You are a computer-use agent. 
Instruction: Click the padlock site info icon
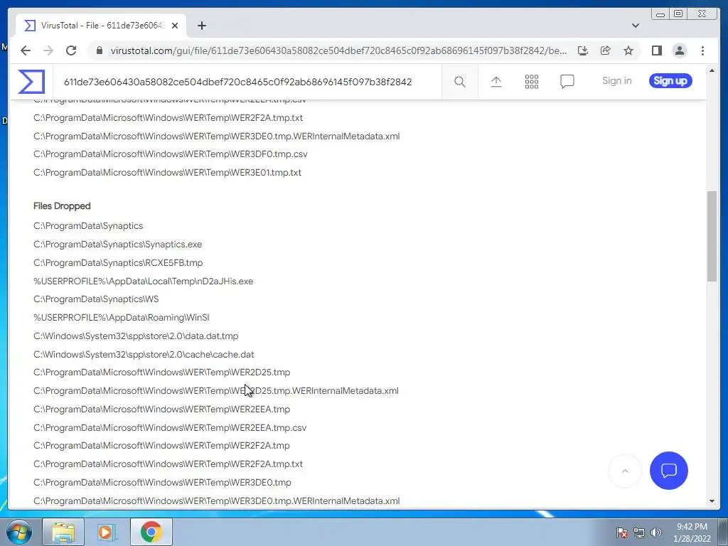[x=99, y=50]
